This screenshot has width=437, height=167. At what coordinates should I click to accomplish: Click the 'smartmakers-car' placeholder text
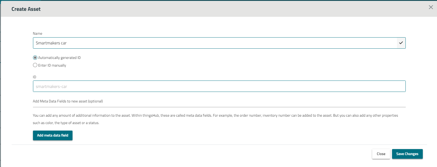tap(51, 86)
